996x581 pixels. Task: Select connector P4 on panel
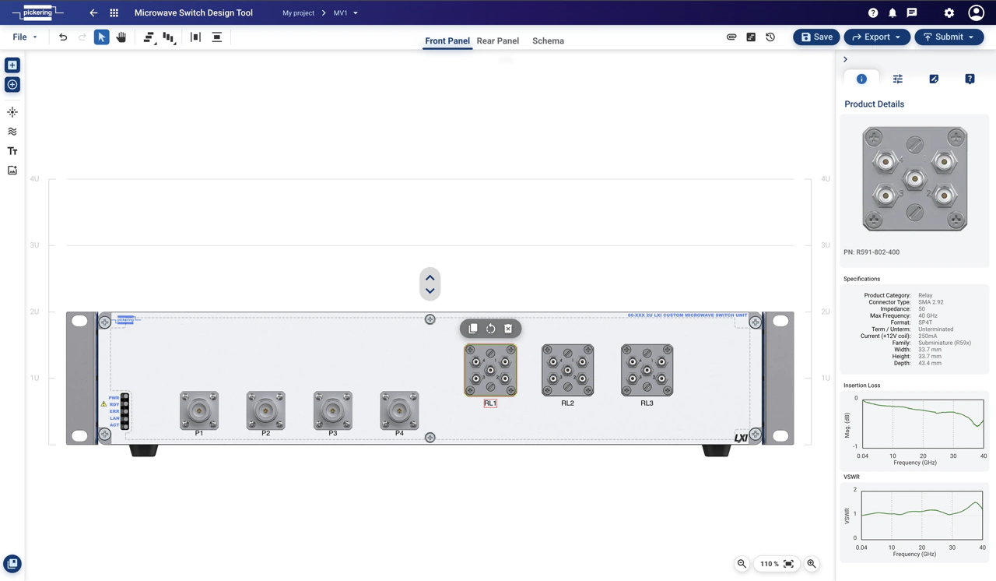[x=399, y=410]
